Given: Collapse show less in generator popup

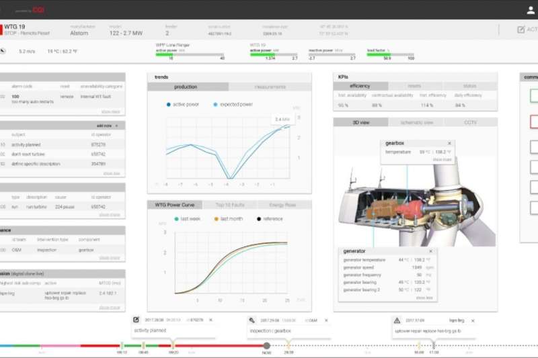Looking at the screenshot, I should [424, 298].
